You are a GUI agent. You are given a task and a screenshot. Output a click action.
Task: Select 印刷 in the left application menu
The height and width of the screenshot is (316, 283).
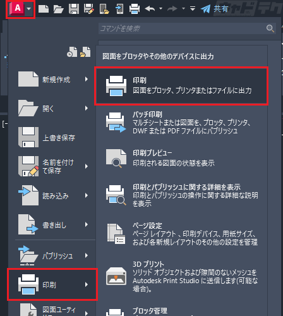[x=52, y=284]
